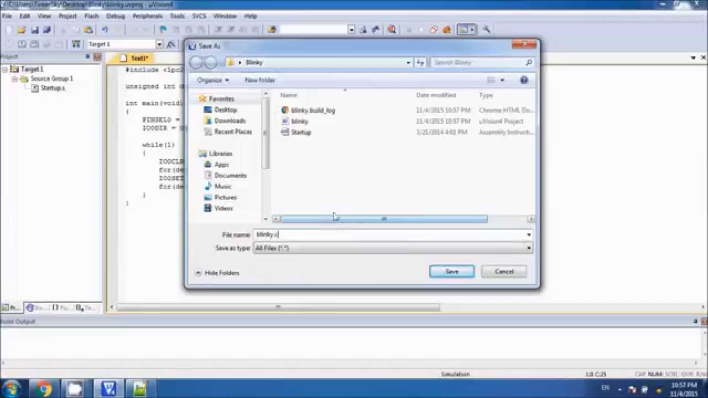Screen dimensions: 708x398
Task: Click the Cancel button in dialog
Action: click(504, 271)
